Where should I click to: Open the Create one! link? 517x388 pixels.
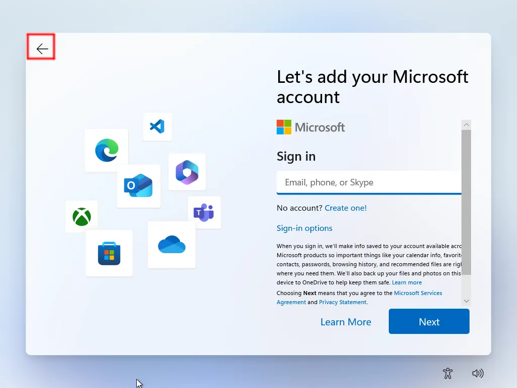[346, 208]
